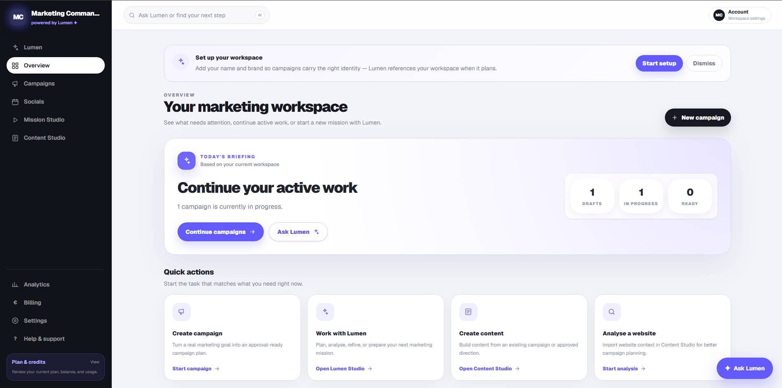The height and width of the screenshot is (388, 782).
Task: Click Open Lumen Studio link
Action: pyautogui.click(x=344, y=369)
